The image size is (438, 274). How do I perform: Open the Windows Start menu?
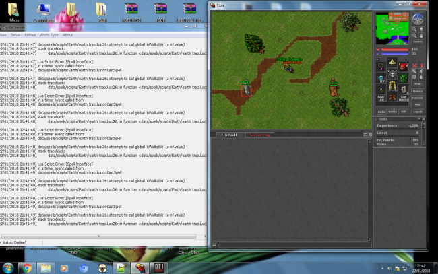[8, 268]
